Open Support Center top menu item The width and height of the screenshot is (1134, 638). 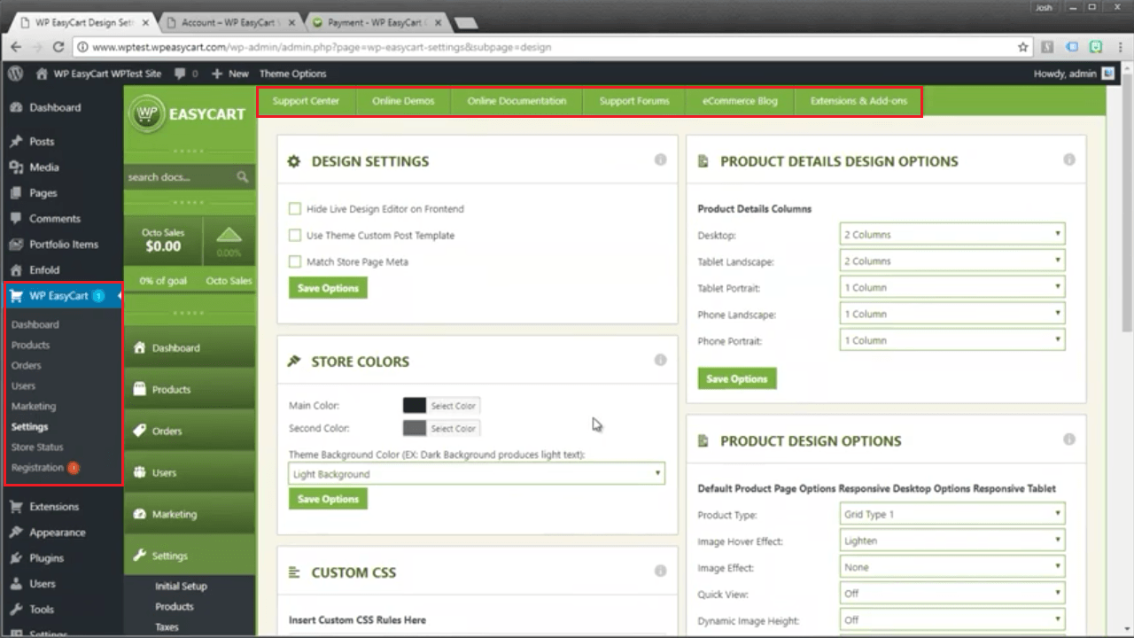306,101
